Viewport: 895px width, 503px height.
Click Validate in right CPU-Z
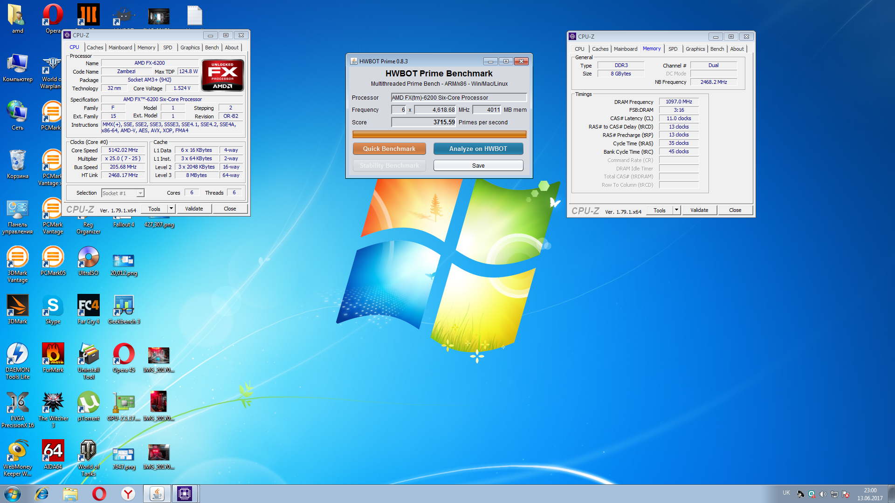(699, 210)
